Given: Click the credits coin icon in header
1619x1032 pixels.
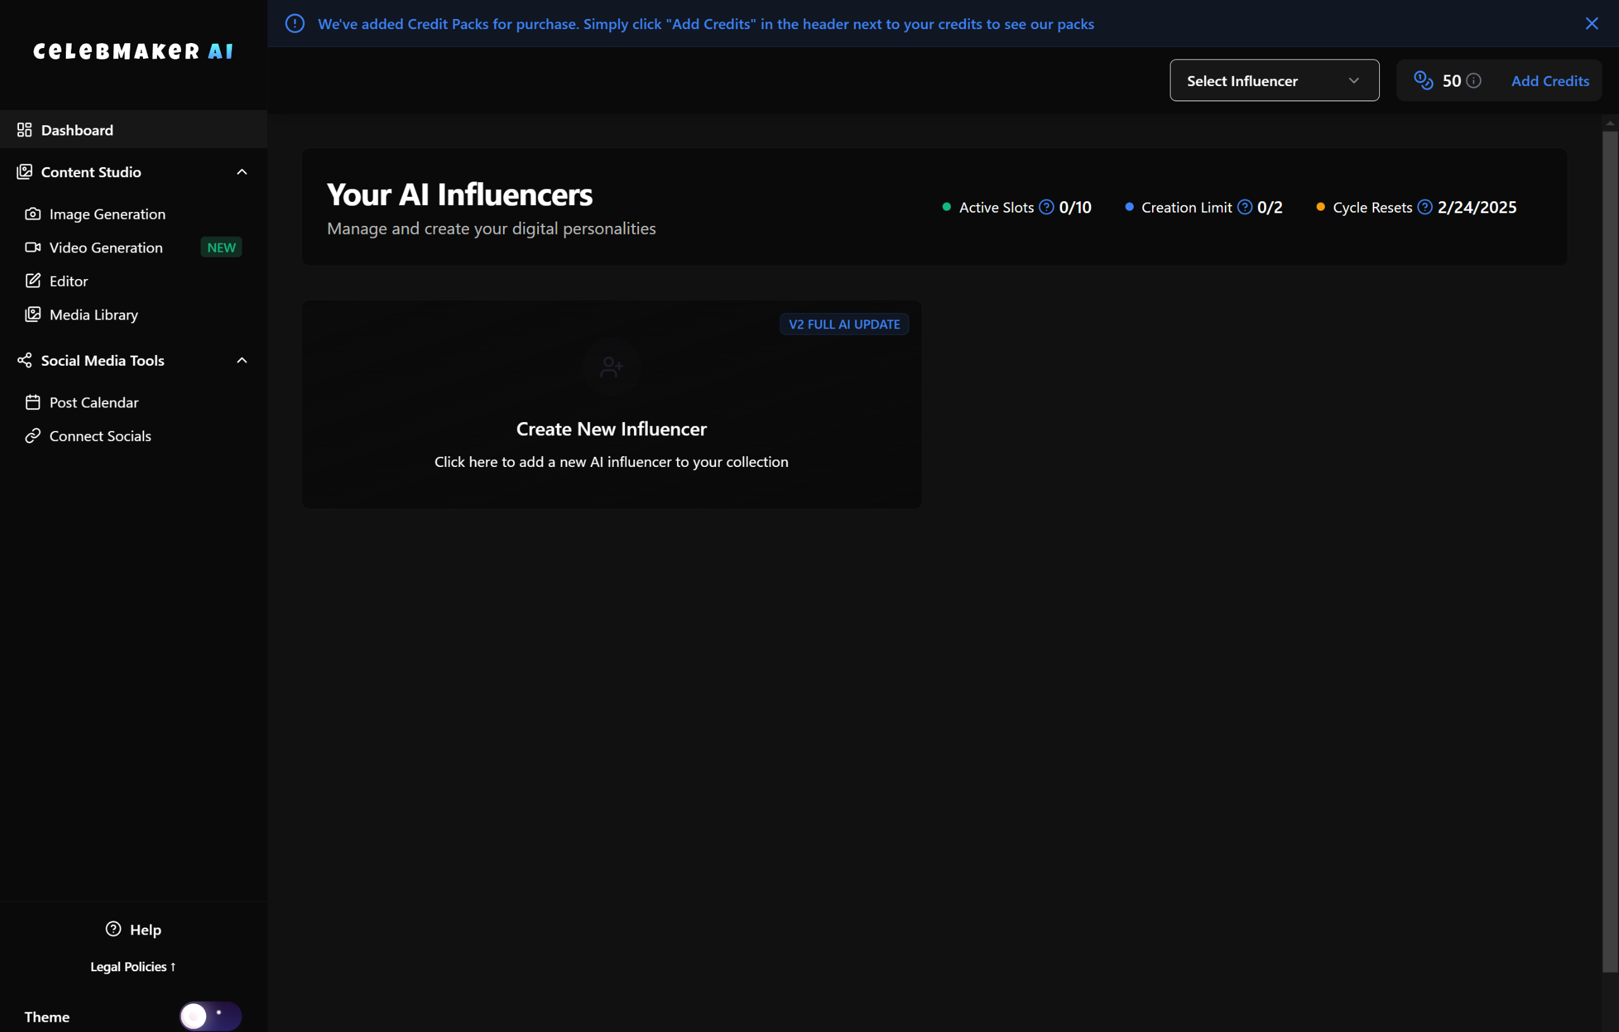Looking at the screenshot, I should tap(1424, 80).
